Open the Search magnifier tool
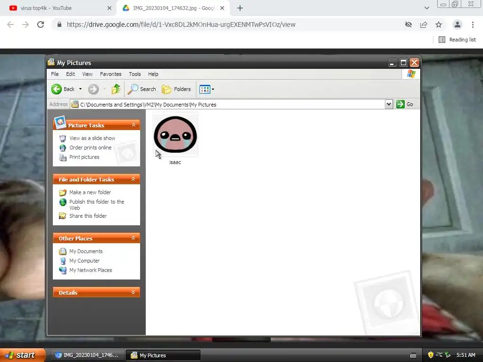The height and width of the screenshot is (362, 483). (142, 89)
